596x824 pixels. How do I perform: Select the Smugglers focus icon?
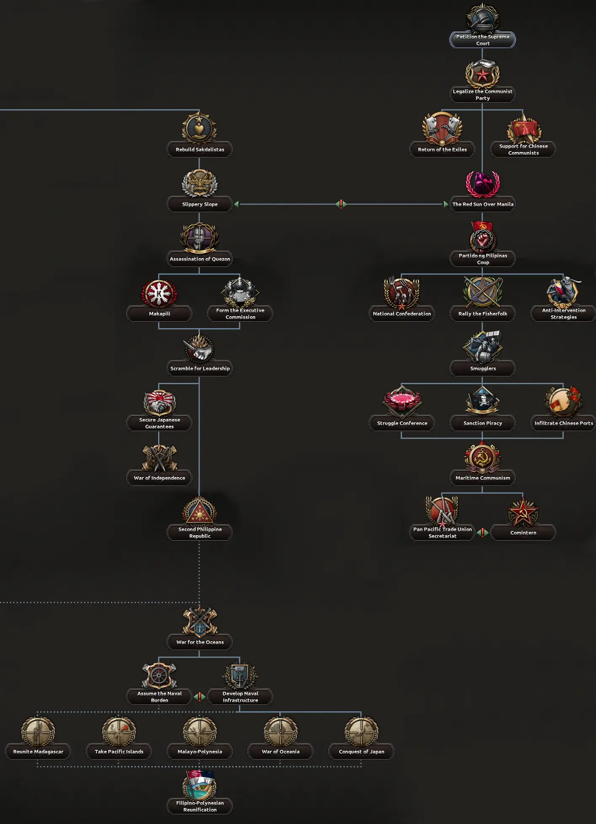coord(483,347)
